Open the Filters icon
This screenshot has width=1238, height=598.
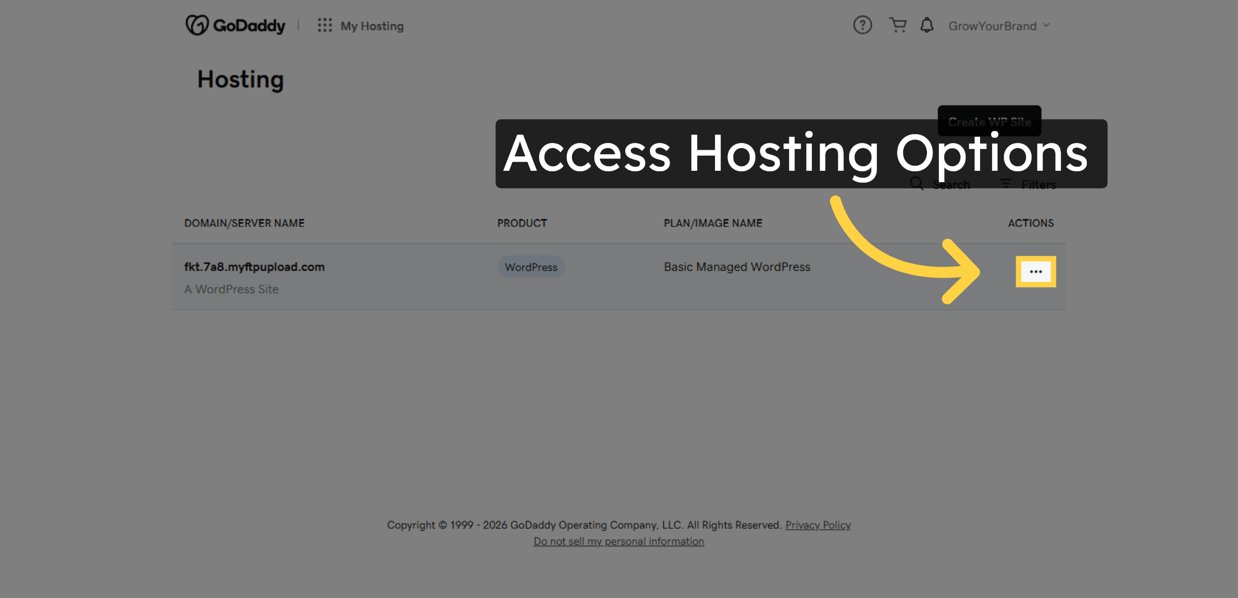pos(1005,184)
